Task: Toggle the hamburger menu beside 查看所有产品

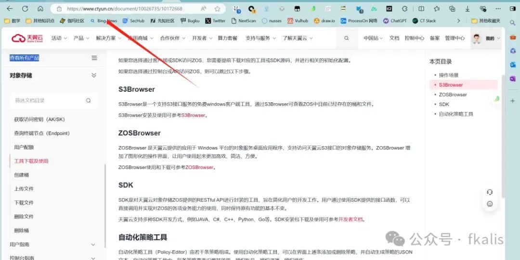Action: pos(94,58)
